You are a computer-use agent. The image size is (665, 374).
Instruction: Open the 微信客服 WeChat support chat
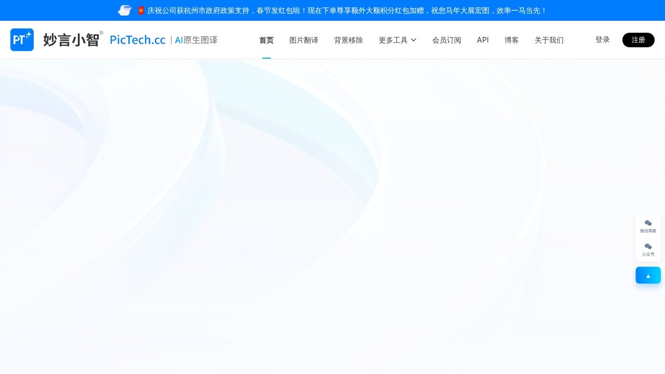point(648,226)
